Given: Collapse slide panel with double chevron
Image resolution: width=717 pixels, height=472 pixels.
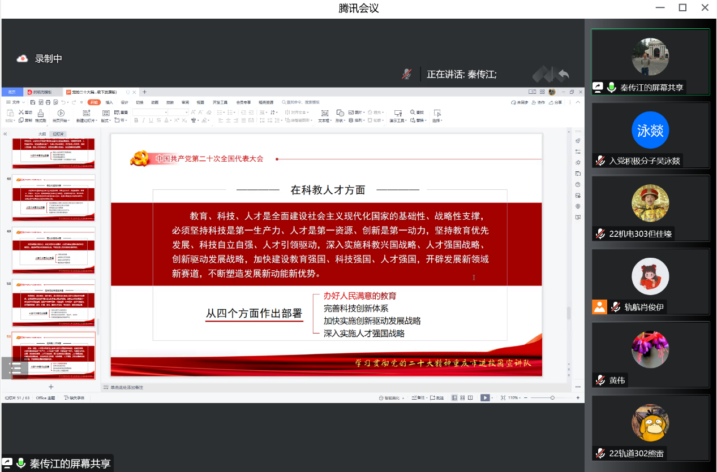Looking at the screenshot, I should [5, 134].
